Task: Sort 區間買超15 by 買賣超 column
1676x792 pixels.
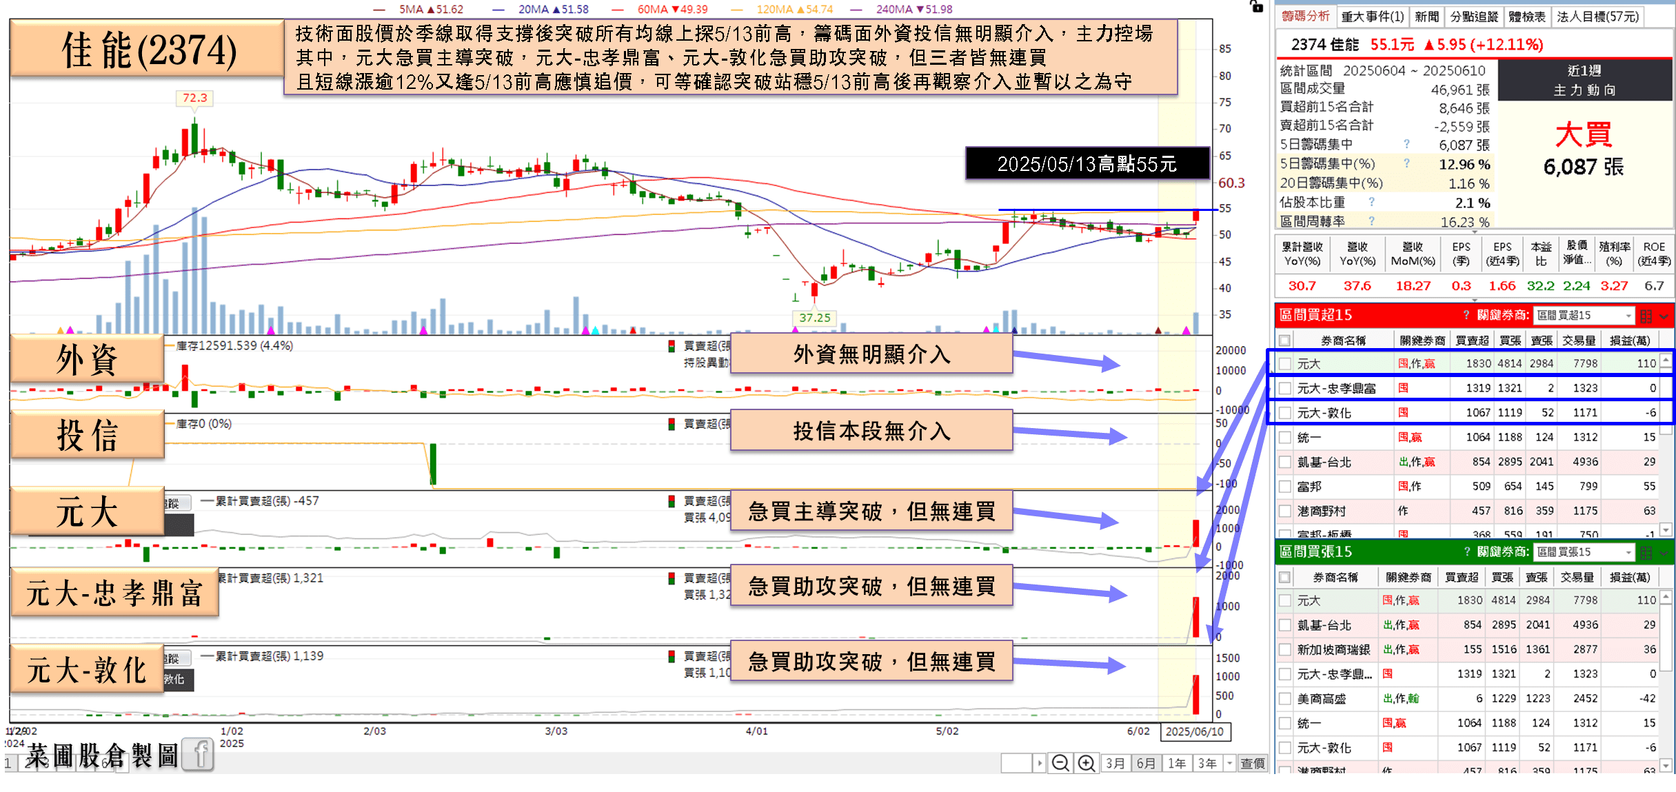Action: point(1471,341)
